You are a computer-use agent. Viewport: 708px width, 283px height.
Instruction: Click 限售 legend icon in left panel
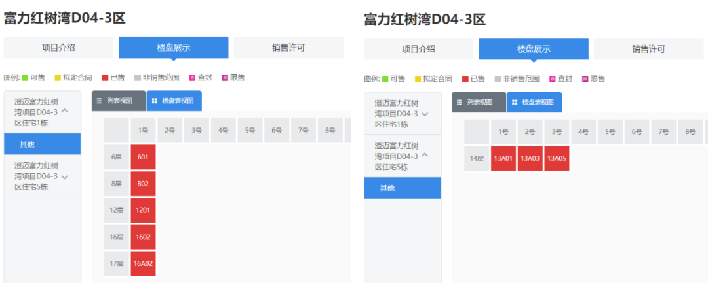[225, 77]
